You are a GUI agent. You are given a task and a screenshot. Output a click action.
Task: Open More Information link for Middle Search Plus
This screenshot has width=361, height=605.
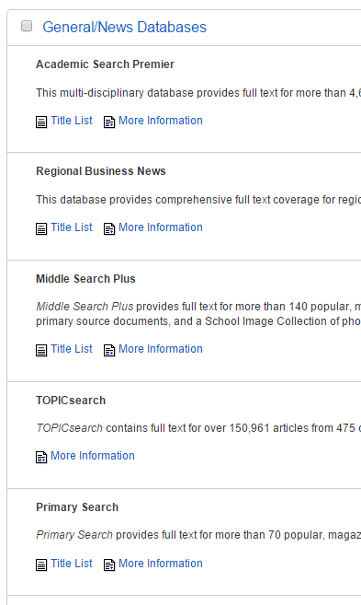click(x=161, y=349)
